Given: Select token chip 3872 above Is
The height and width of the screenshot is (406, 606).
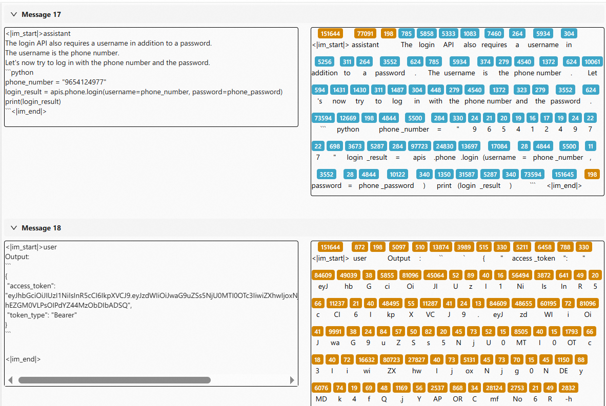Looking at the screenshot, I should pyautogui.click(x=543, y=275).
